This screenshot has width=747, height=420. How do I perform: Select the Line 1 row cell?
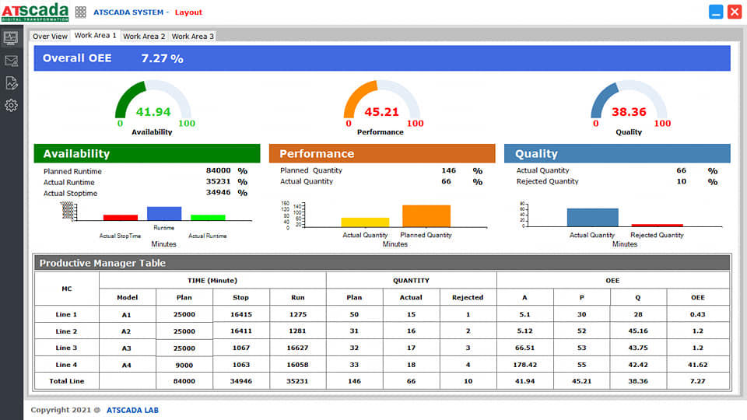(66, 314)
